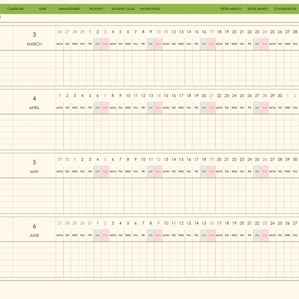Click the MARCH month label
This screenshot has height=299, width=299.
34,44
